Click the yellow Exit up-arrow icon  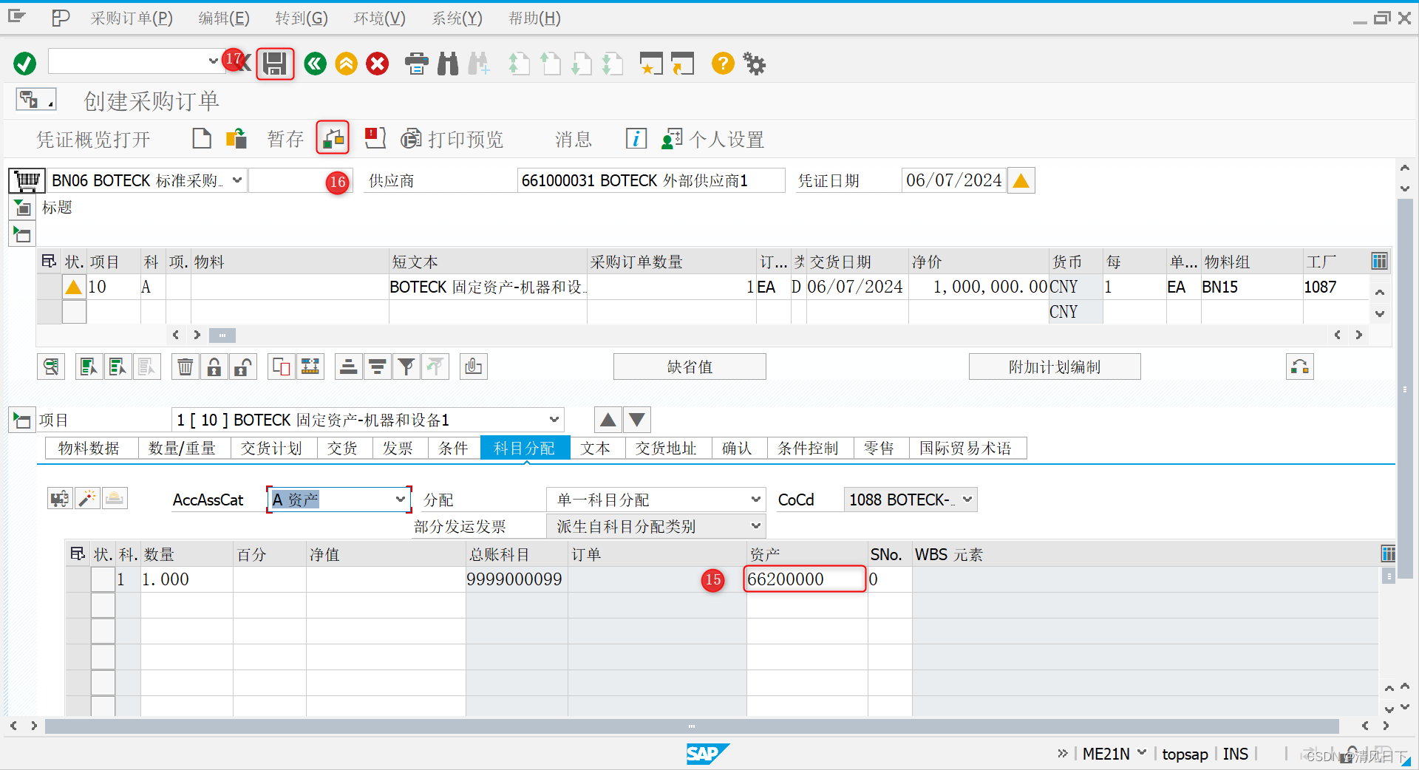click(346, 64)
